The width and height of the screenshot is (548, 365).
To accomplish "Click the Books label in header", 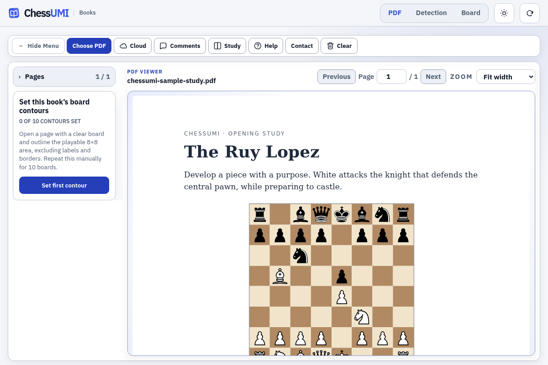I will (x=87, y=13).
